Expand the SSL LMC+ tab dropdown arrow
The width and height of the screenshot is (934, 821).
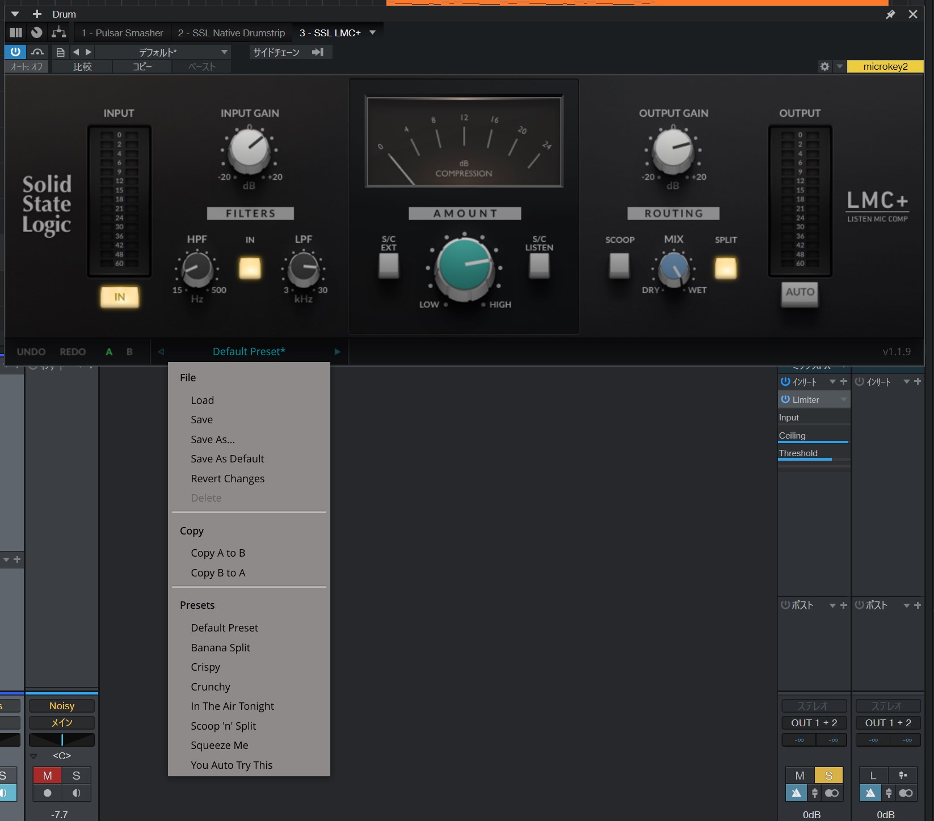point(373,32)
